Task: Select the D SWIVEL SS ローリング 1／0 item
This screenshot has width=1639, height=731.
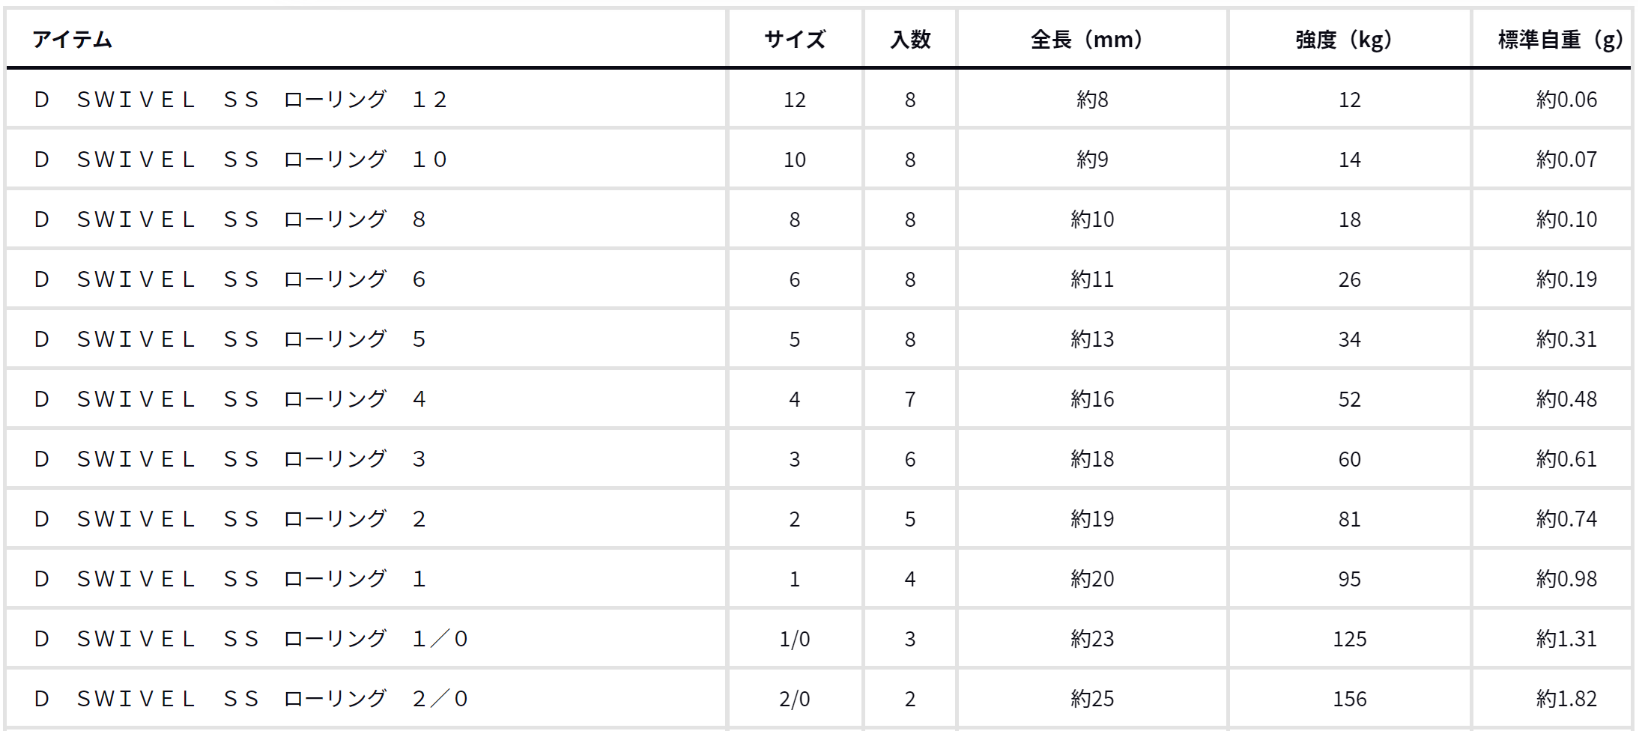Action: (251, 639)
